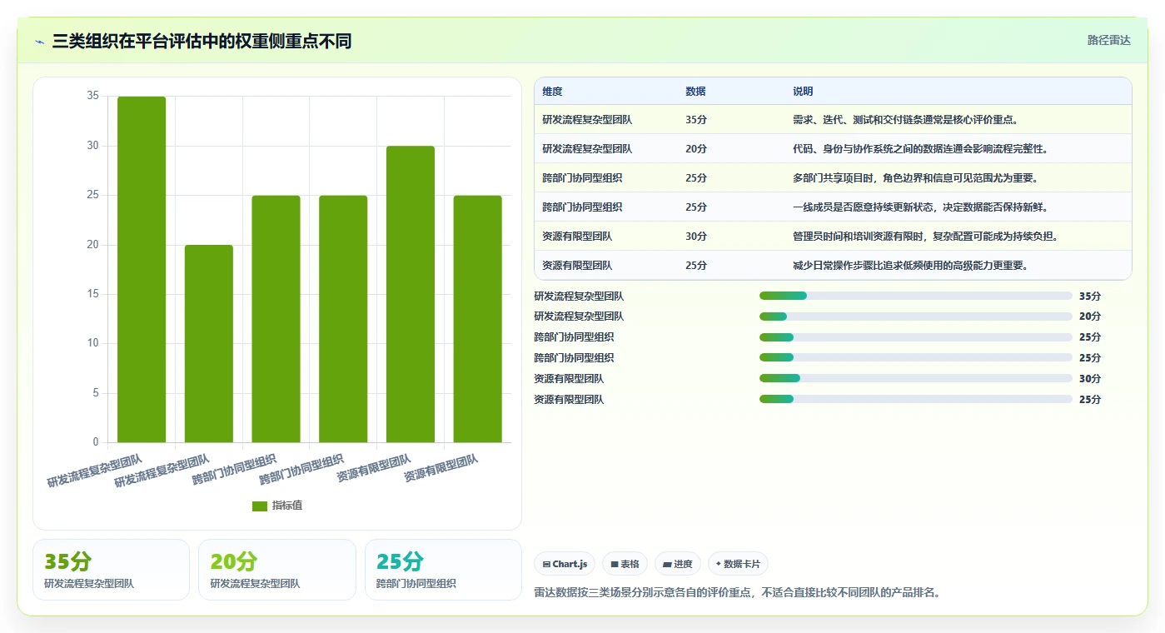Click the y-axis label 15
The height and width of the screenshot is (633, 1165).
pyautogui.click(x=92, y=294)
